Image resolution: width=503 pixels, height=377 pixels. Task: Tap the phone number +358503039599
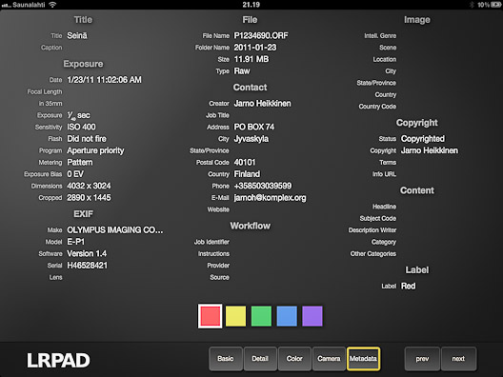pos(263,186)
